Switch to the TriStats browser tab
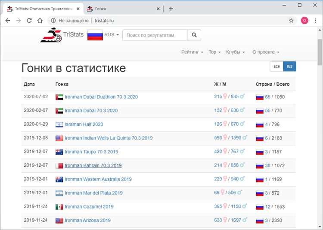323x230 pixels. click(43, 9)
